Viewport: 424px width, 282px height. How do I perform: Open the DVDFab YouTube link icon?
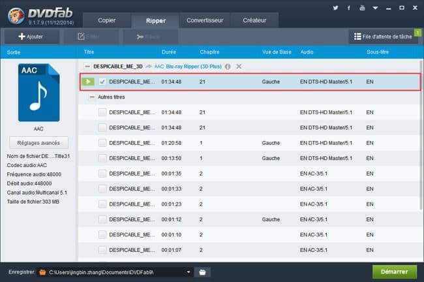coord(362,8)
